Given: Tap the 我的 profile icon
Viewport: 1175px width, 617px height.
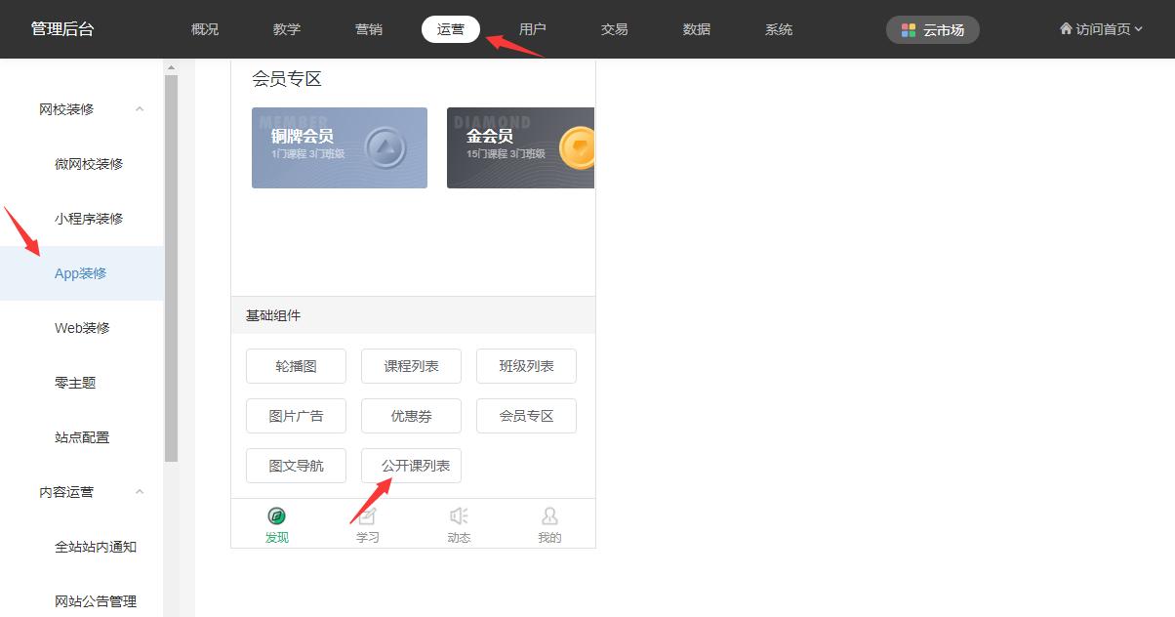Looking at the screenshot, I should point(549,515).
